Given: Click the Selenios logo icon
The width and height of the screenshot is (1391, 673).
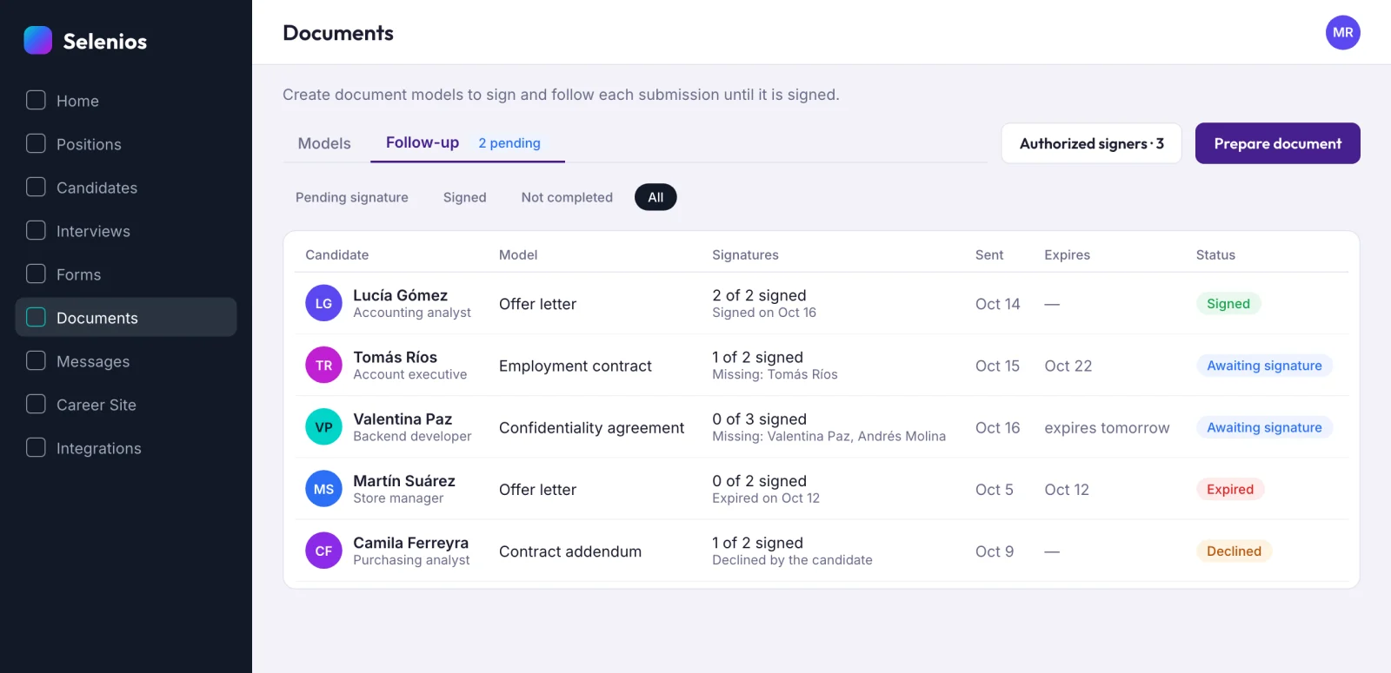Looking at the screenshot, I should 37,40.
